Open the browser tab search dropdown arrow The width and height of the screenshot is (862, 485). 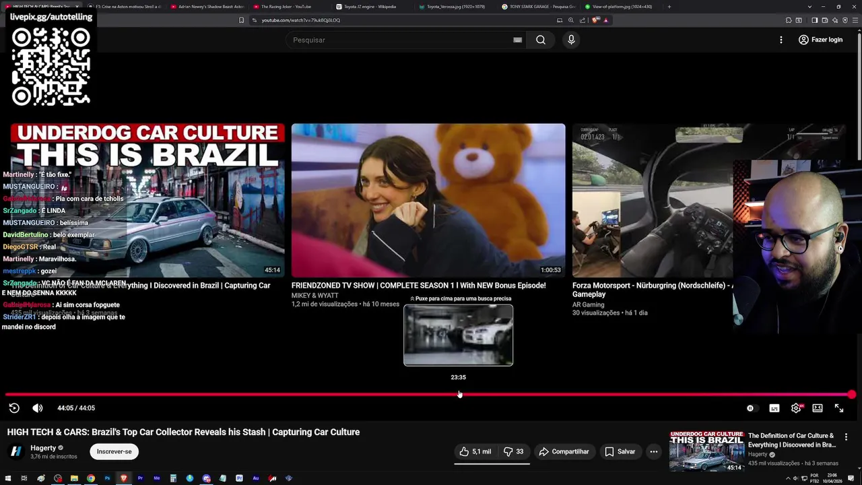809,7
